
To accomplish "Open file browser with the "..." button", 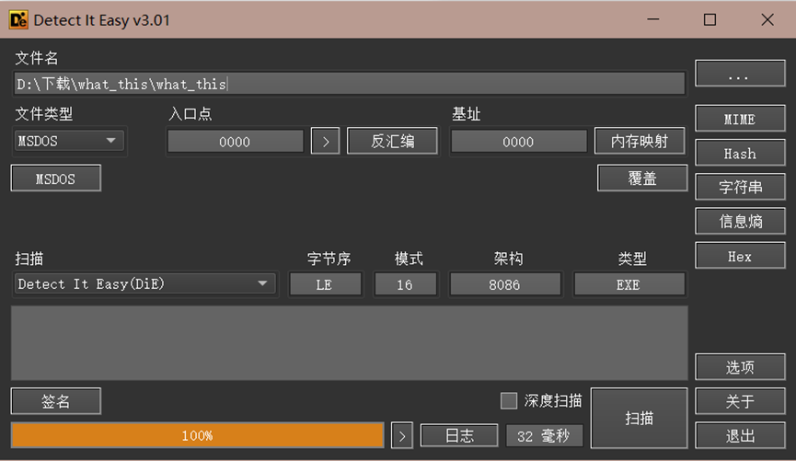I will coord(740,74).
